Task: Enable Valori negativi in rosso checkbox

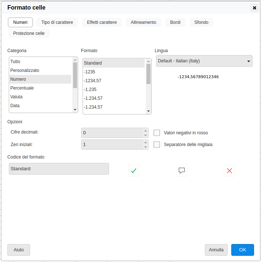Action: point(157,133)
